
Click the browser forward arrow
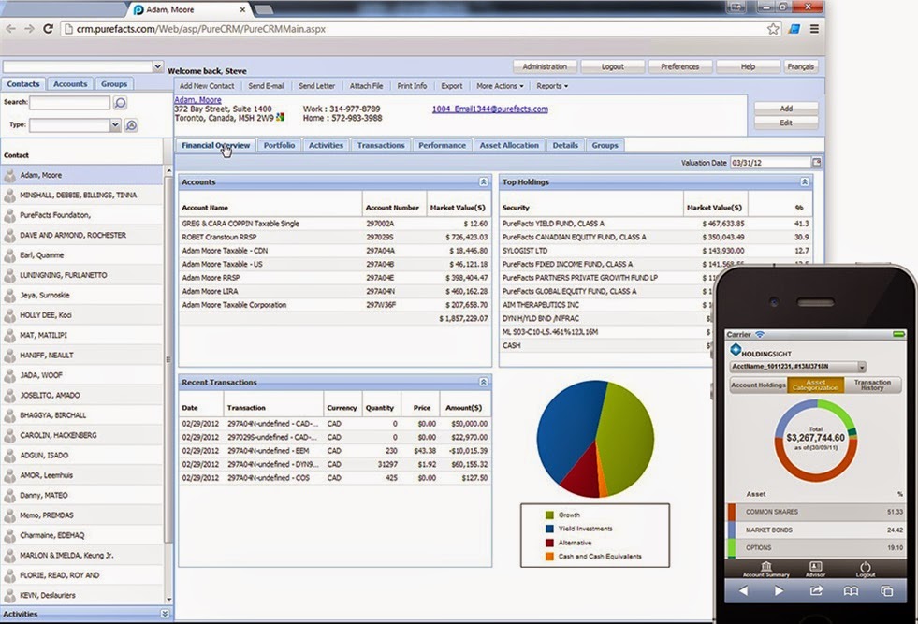[29, 29]
